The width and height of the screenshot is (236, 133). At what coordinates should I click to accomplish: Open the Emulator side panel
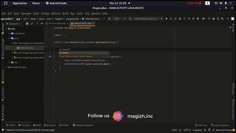tap(233, 89)
